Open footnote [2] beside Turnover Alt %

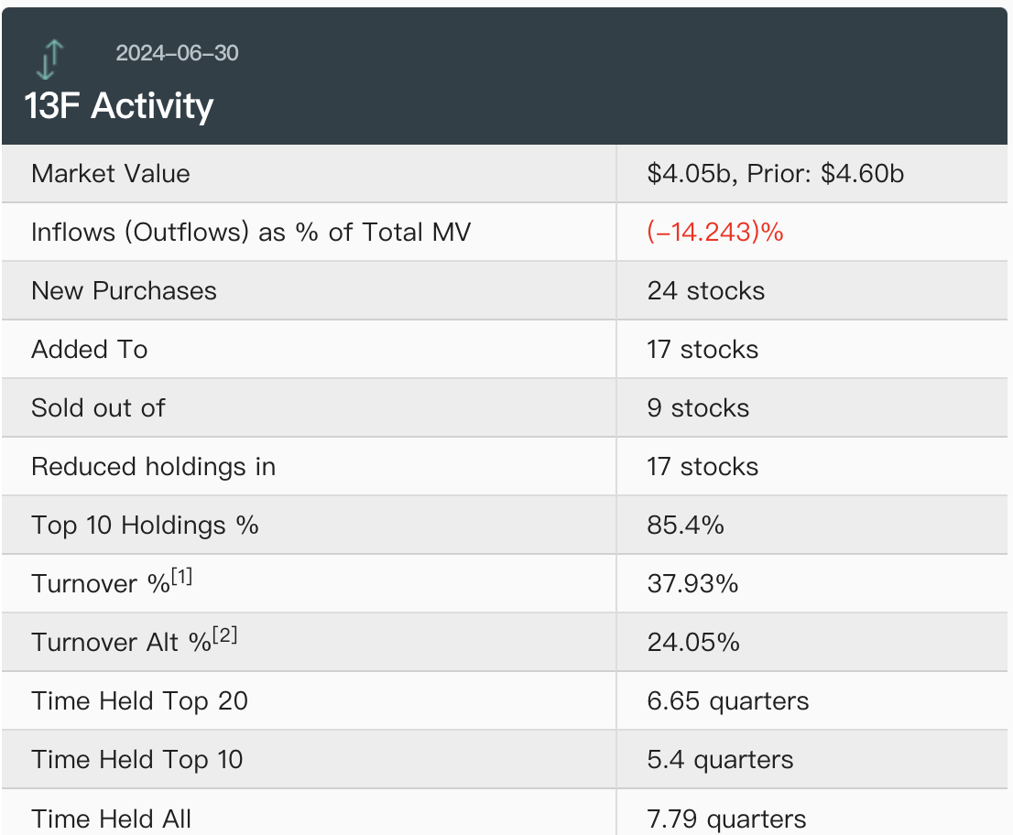pos(225,635)
